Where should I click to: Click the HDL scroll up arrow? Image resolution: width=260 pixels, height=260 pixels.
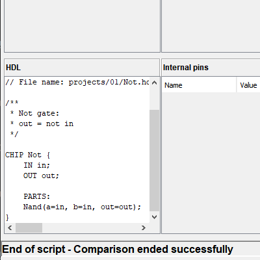(x=154, y=83)
